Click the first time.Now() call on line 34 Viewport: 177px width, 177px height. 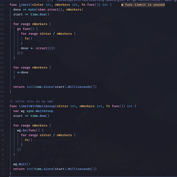(40, 14)
